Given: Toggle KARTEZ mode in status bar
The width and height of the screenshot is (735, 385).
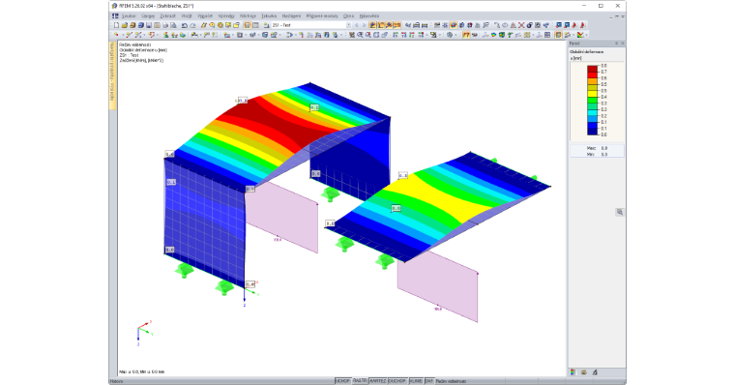Looking at the screenshot, I should (x=377, y=381).
